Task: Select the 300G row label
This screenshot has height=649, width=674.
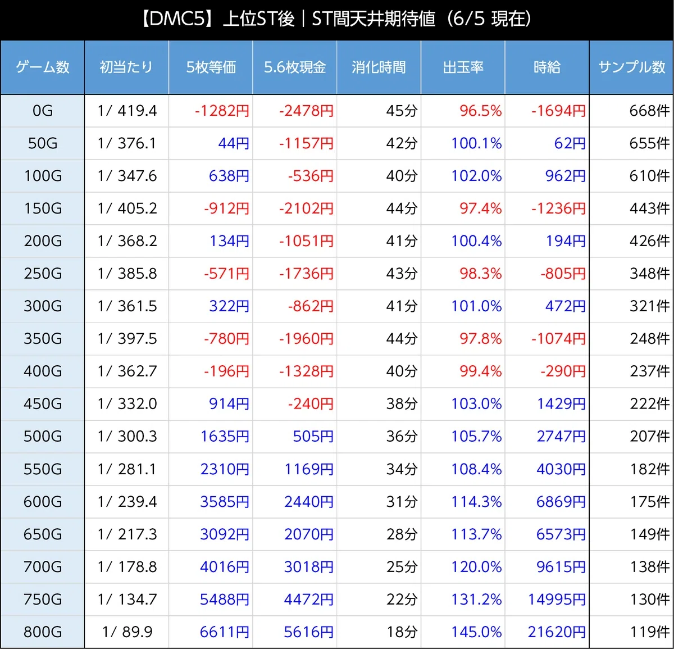Action: pyautogui.click(x=43, y=306)
